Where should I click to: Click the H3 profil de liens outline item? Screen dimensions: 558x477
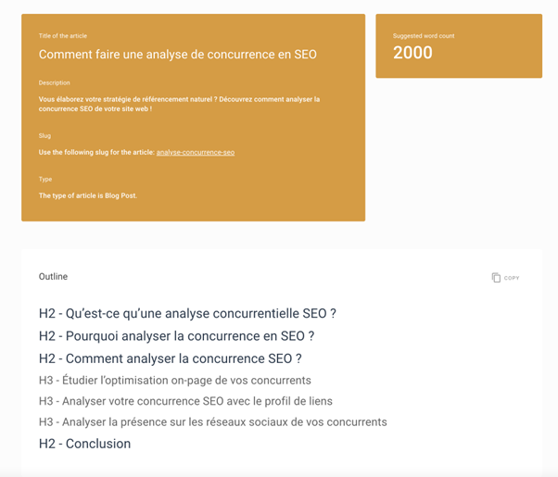click(x=185, y=401)
